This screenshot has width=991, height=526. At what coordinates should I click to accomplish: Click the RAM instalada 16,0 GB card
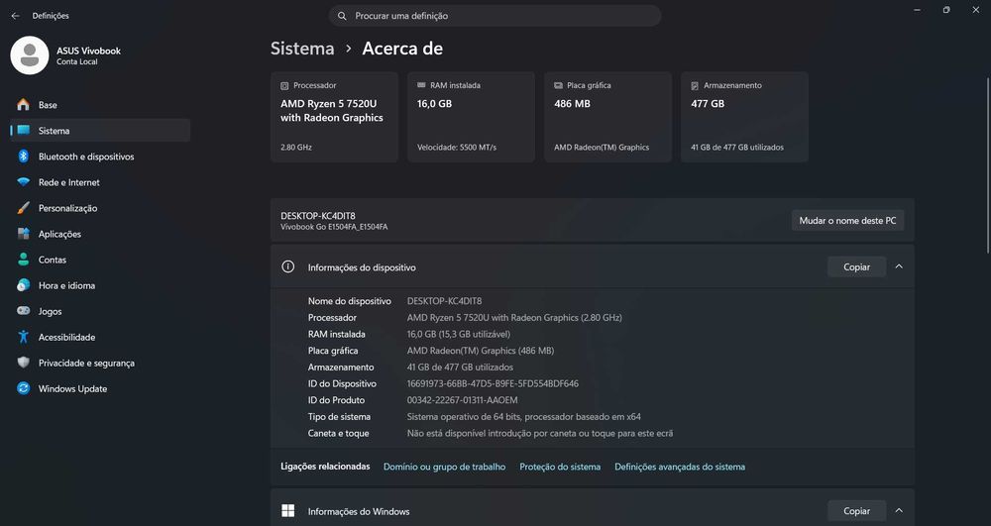coord(471,117)
